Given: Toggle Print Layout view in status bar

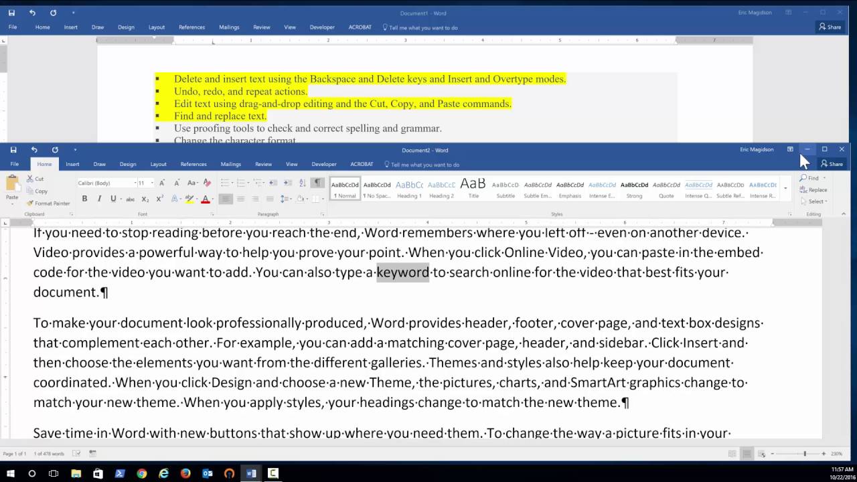Looking at the screenshot, I should tap(747, 454).
